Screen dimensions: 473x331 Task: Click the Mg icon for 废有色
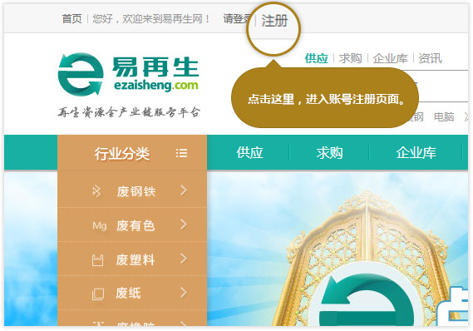click(x=100, y=225)
